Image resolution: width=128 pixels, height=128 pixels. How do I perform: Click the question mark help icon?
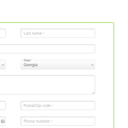3,121
